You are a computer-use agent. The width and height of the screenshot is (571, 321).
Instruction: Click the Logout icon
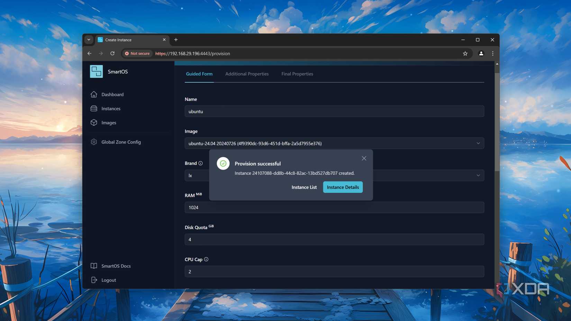94,280
